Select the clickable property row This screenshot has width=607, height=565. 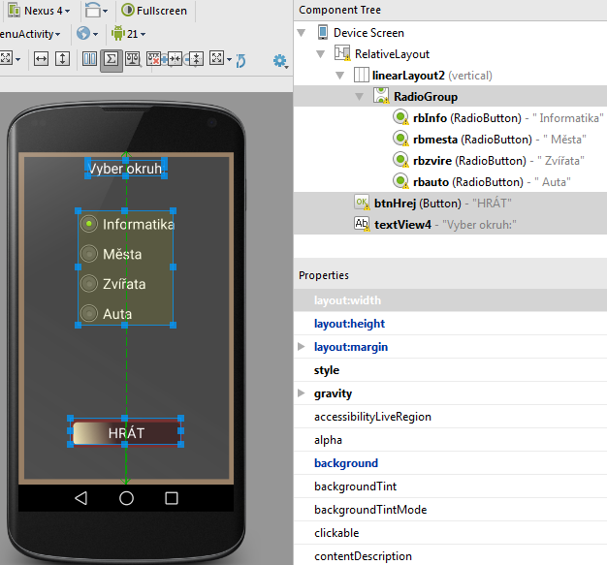click(450, 532)
